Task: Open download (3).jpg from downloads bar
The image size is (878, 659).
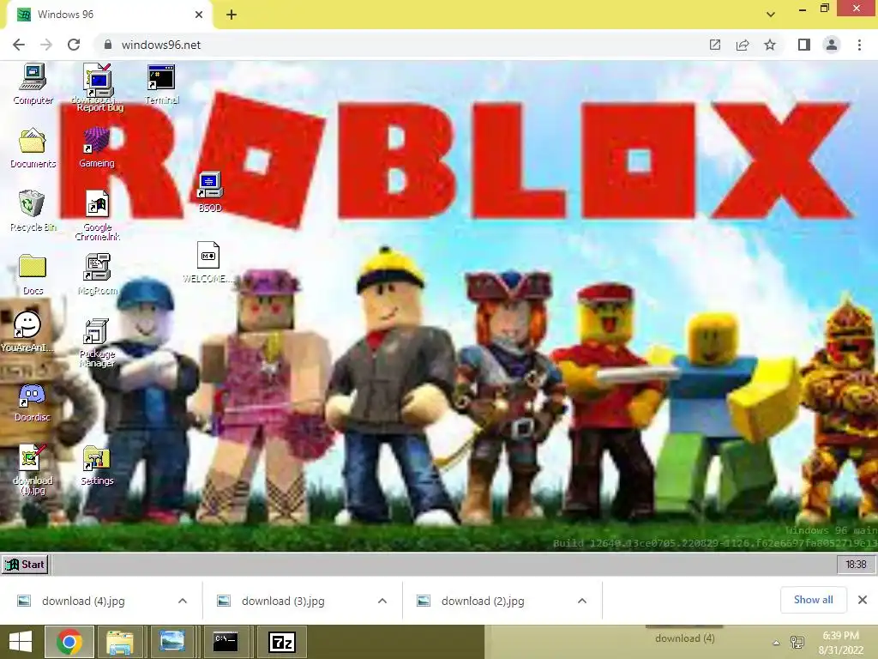Action: click(283, 601)
